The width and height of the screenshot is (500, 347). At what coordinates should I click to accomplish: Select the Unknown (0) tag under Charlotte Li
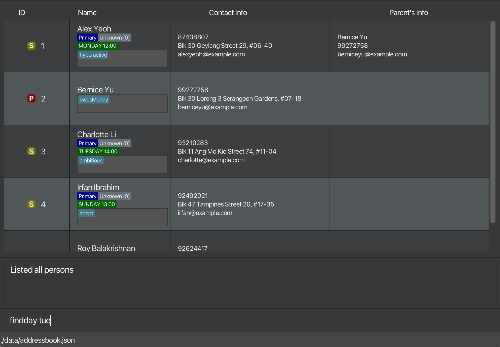coord(115,143)
